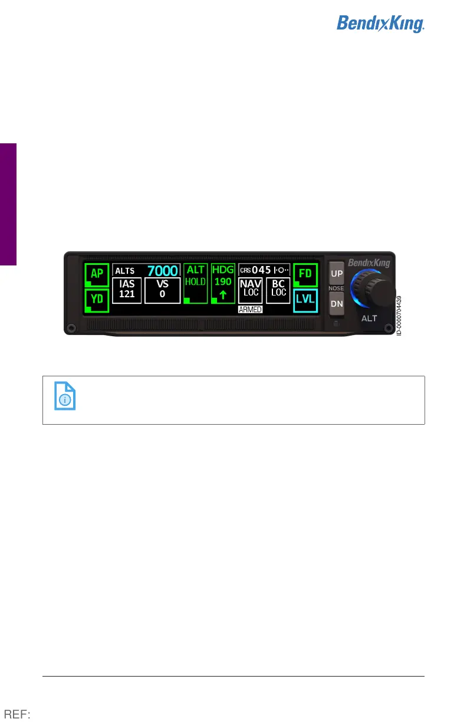Click the blue info note icon
467x722 pixels.
coord(65,396)
